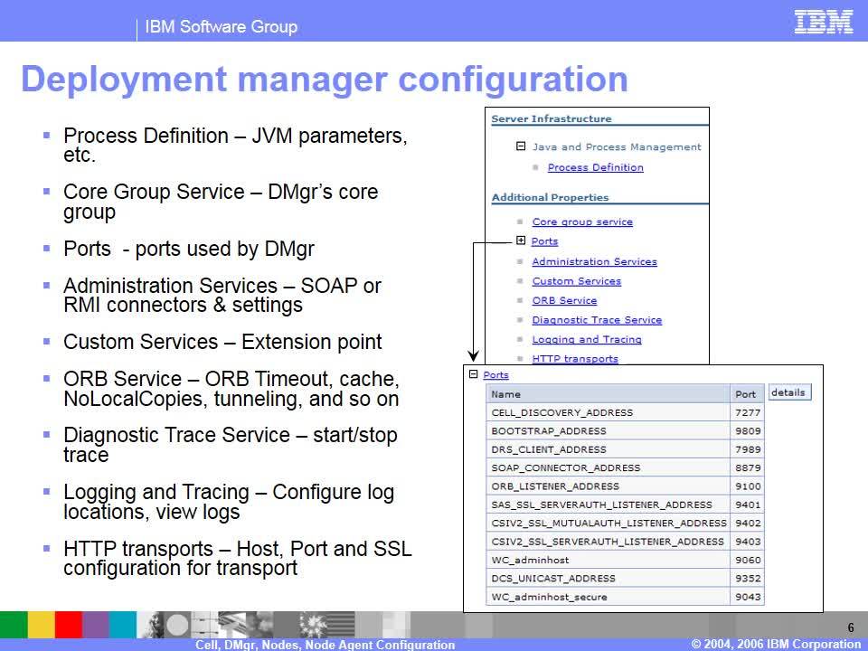Click Additional Properties section heading
The height and width of the screenshot is (651, 868).
coord(550,197)
